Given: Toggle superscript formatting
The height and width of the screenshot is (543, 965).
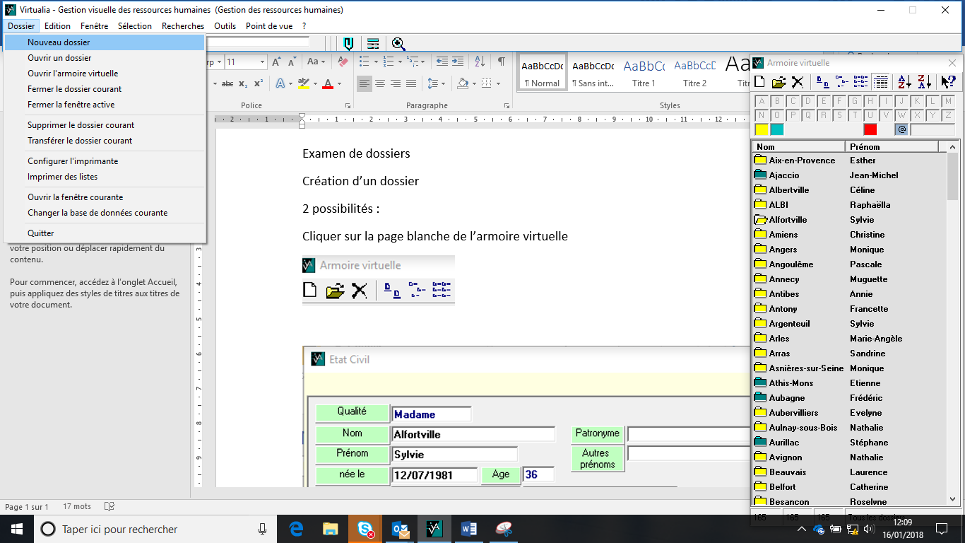Looking at the screenshot, I should tap(259, 83).
